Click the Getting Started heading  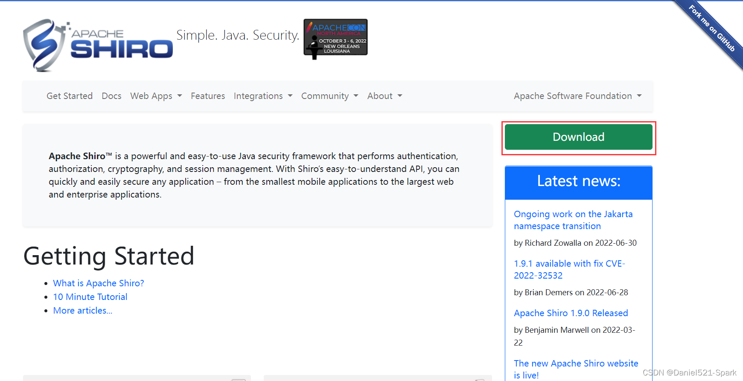(109, 256)
